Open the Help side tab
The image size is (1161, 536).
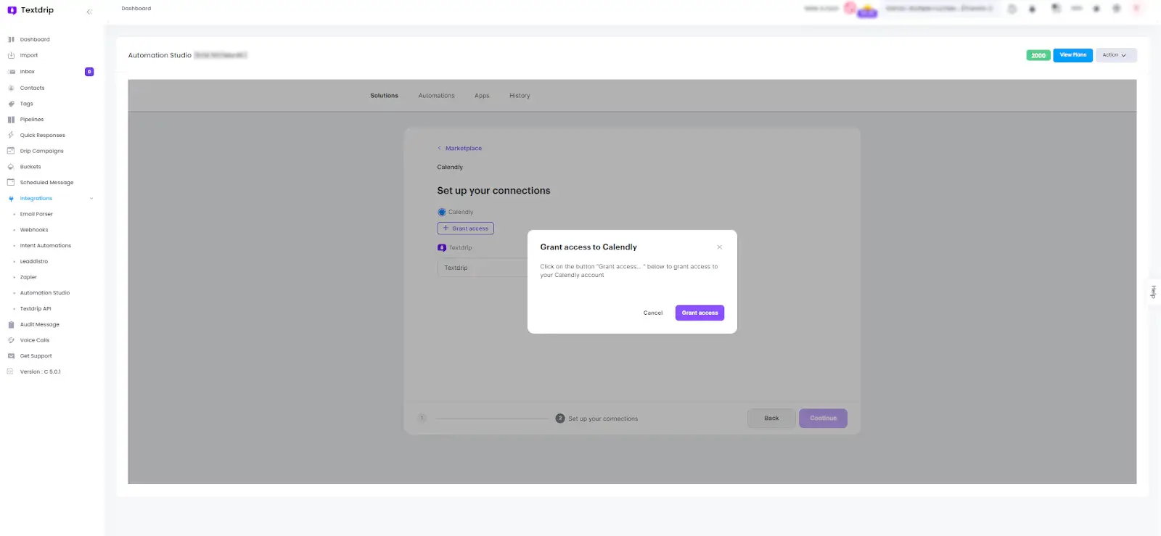click(1153, 292)
